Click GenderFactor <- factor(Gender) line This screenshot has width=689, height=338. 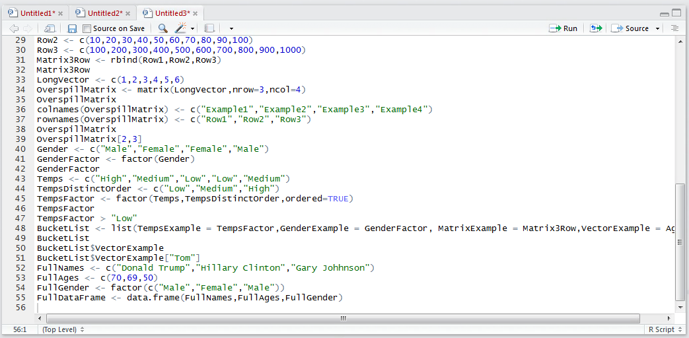[x=116, y=159]
